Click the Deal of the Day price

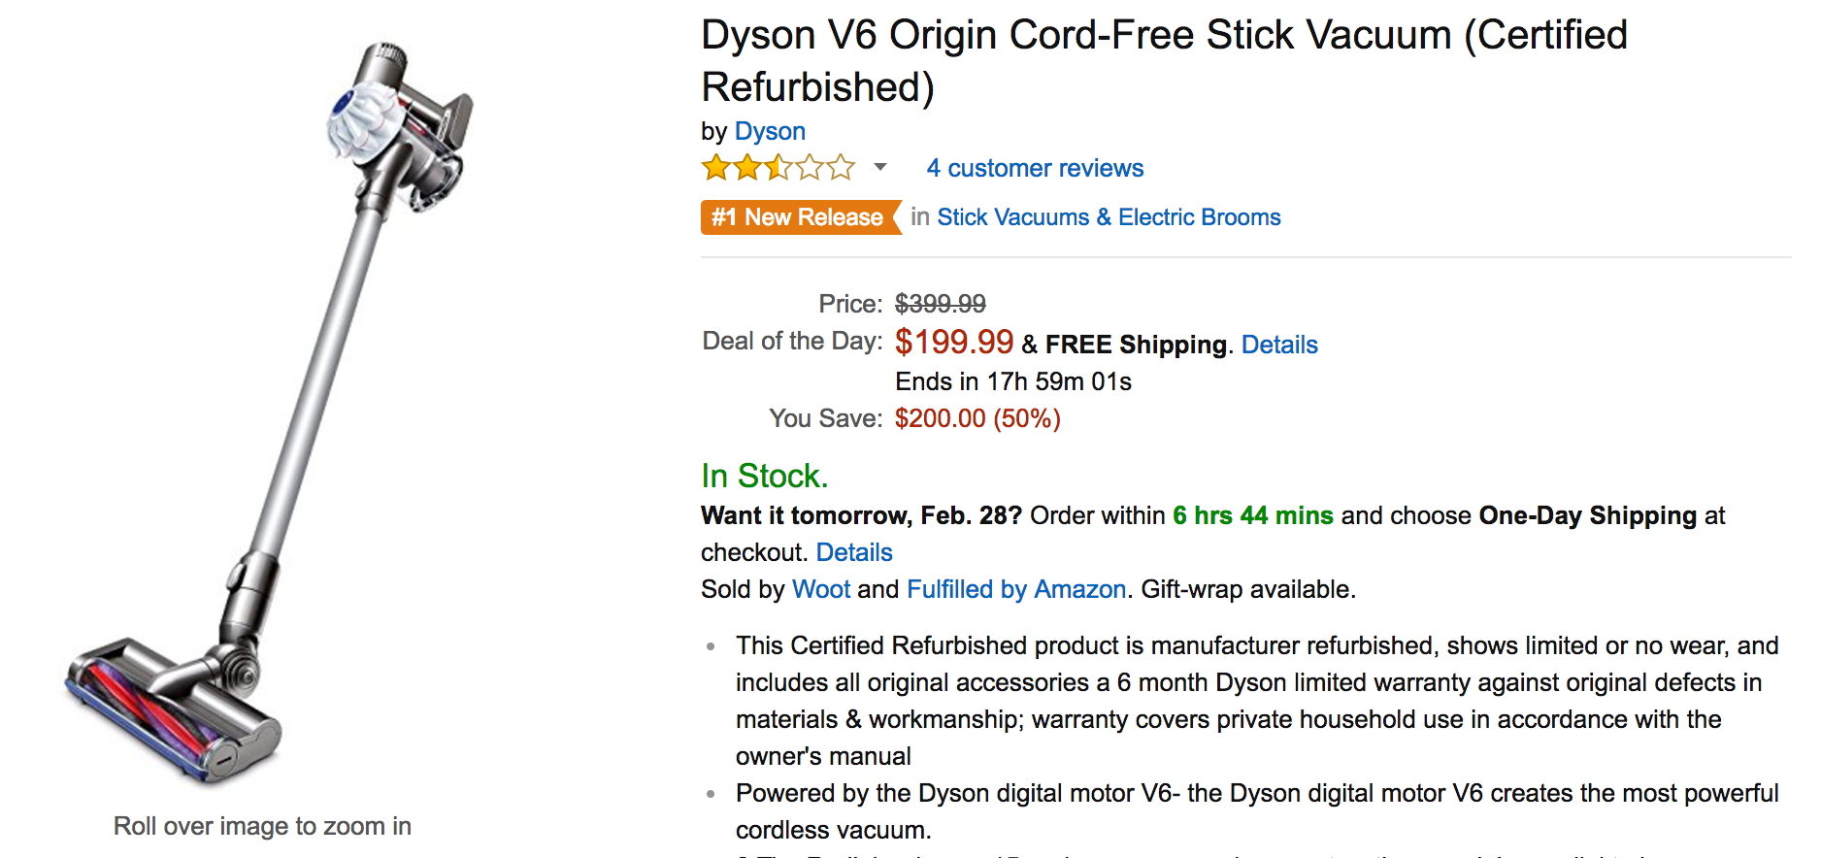[x=954, y=342]
